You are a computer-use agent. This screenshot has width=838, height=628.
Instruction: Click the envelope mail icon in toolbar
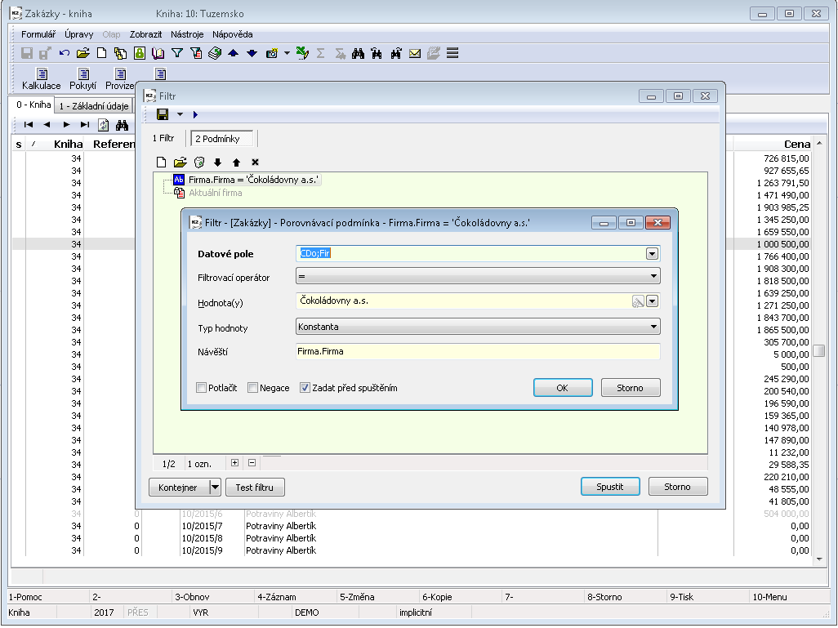pos(415,54)
